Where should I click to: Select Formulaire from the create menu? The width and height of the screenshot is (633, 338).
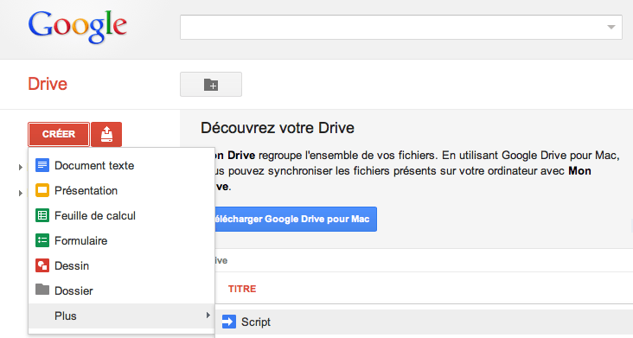[121, 241]
